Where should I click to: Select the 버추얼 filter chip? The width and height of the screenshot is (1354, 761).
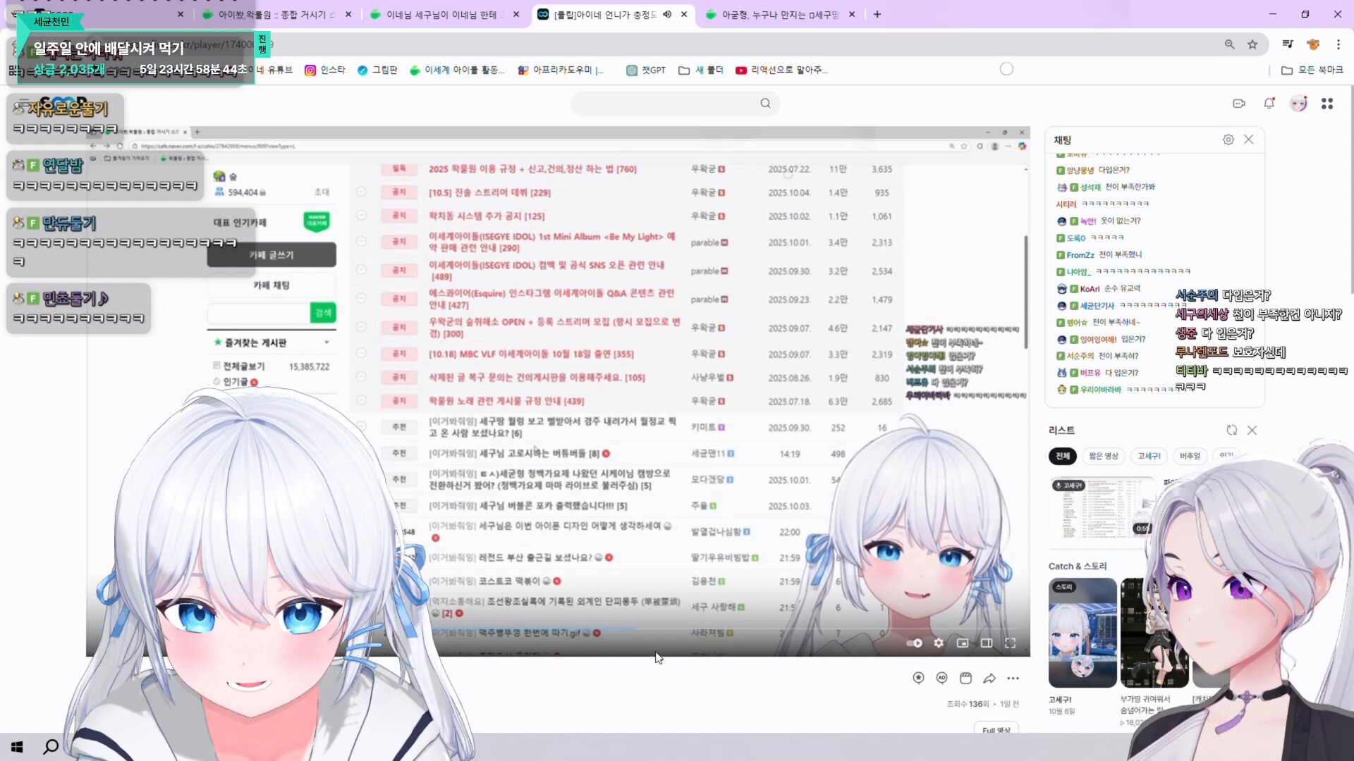pos(1190,456)
